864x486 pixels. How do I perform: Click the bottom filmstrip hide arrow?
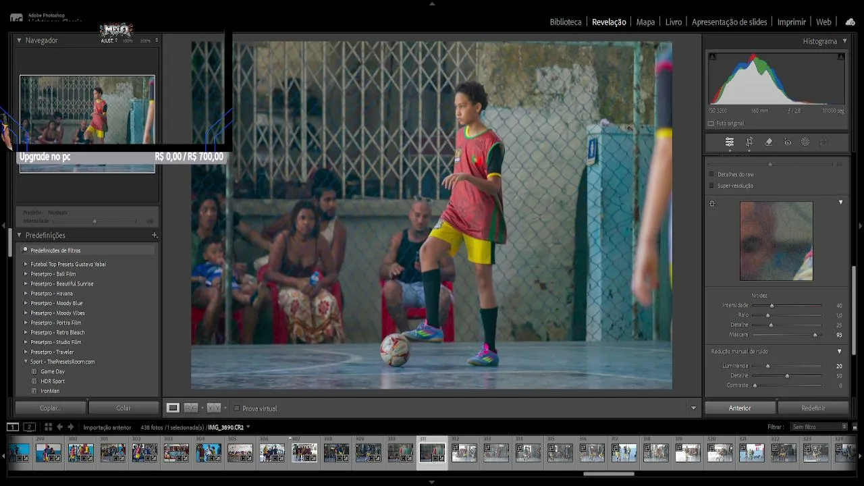pos(432,482)
